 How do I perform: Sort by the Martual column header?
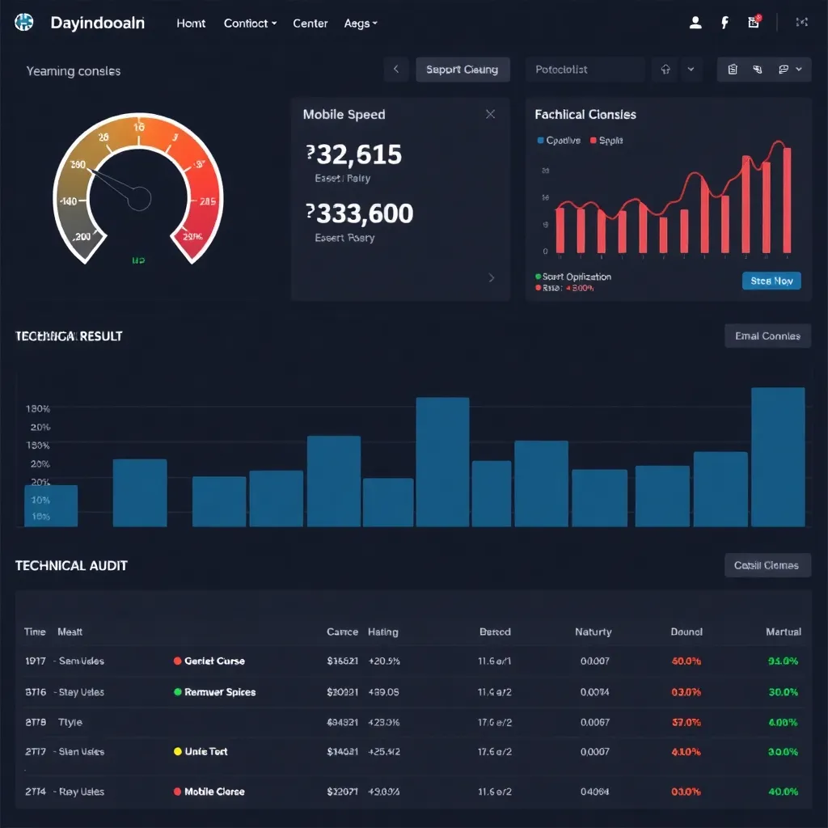coord(784,632)
